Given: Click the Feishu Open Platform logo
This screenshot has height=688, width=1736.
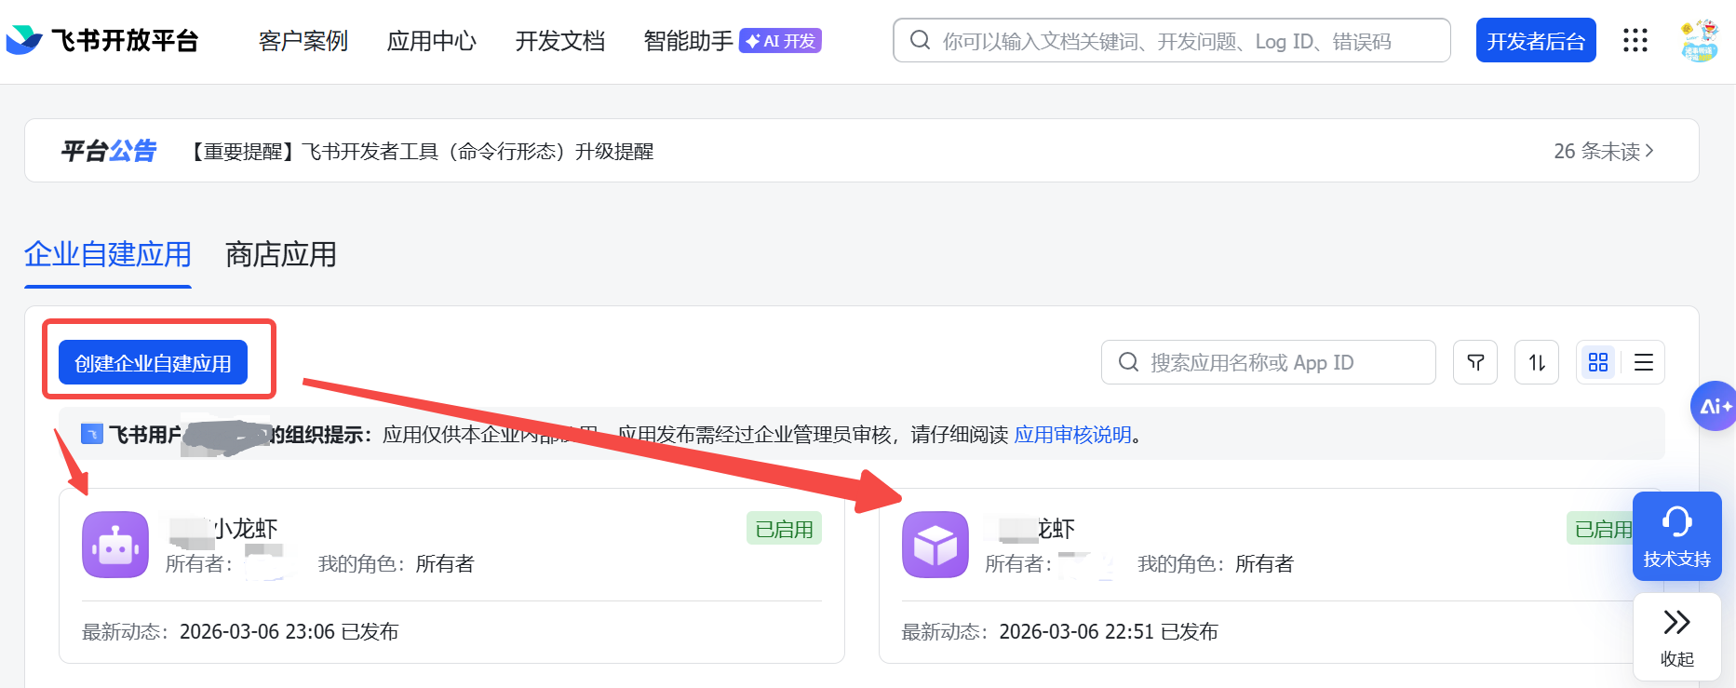Looking at the screenshot, I should tap(102, 40).
